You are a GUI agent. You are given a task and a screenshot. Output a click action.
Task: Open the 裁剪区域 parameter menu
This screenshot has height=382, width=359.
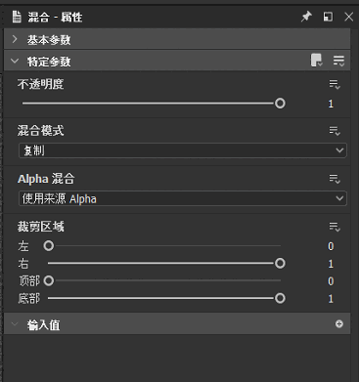pos(335,227)
